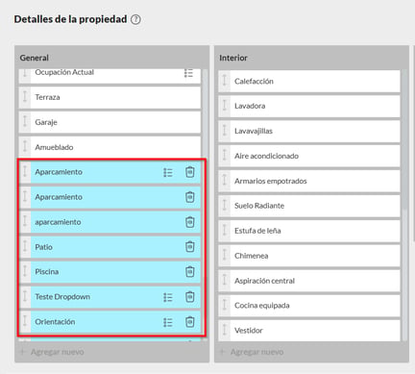415x374 pixels.
Task: Click drag handle of Garaje row
Action: (25, 122)
